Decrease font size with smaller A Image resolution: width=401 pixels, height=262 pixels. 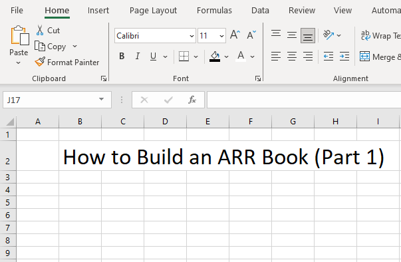251,35
